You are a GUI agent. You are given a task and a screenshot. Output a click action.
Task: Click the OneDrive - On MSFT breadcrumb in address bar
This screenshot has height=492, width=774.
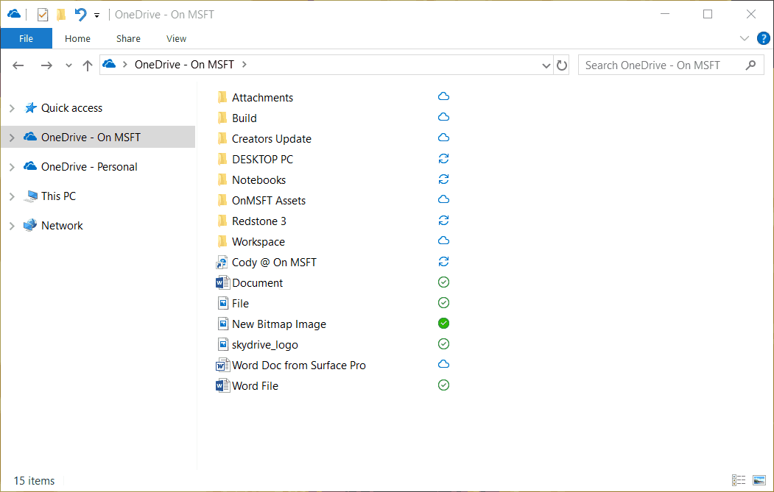tap(184, 65)
